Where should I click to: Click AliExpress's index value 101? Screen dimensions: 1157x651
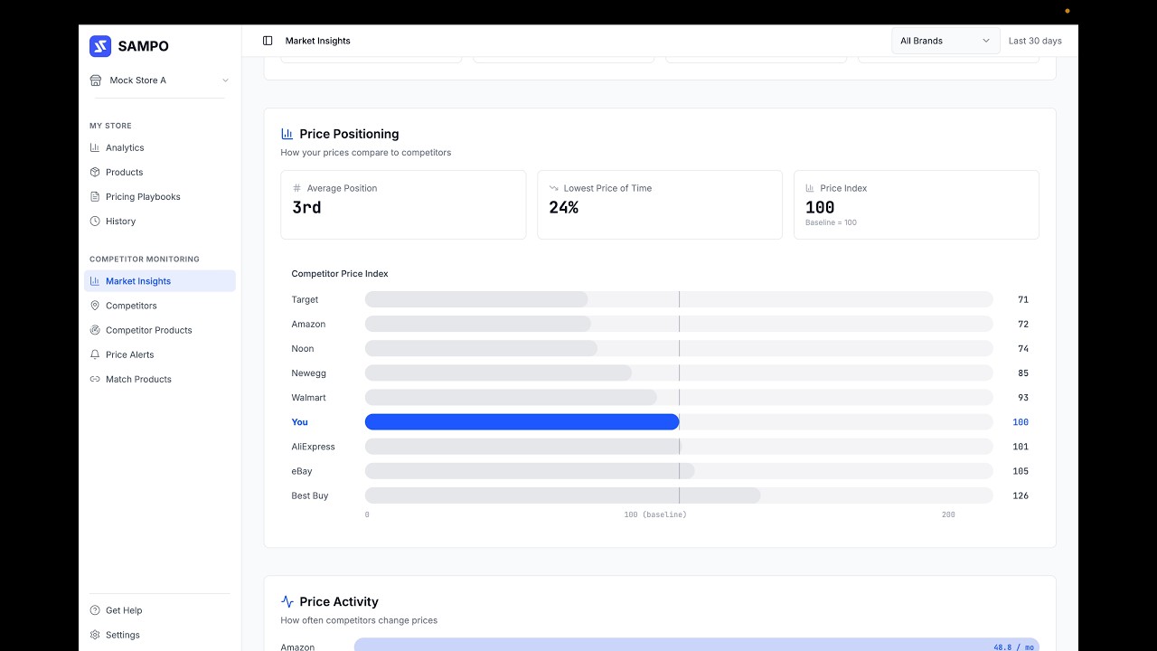click(1021, 447)
